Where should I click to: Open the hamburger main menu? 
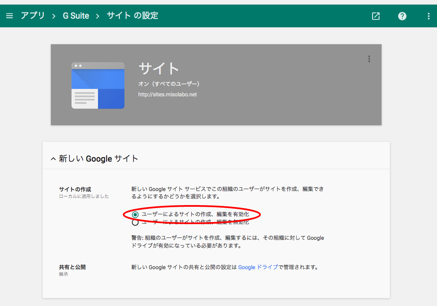pos(10,16)
